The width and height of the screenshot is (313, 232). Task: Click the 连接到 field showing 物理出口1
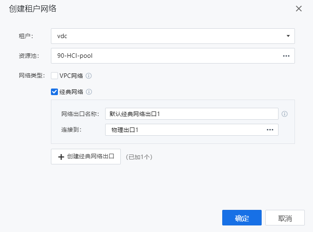point(192,130)
